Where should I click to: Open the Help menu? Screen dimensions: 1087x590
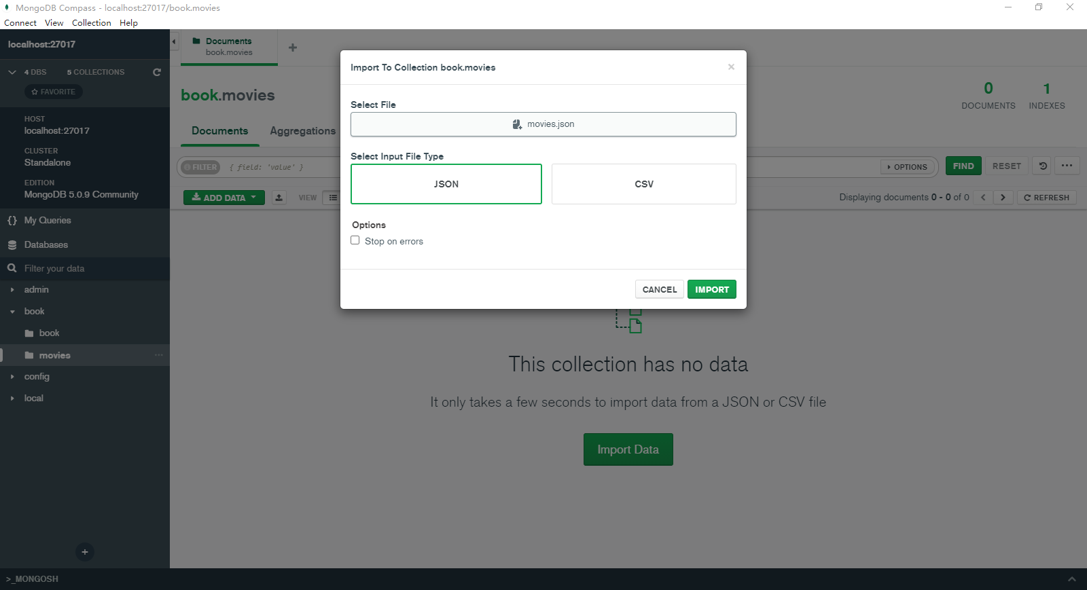(x=128, y=22)
